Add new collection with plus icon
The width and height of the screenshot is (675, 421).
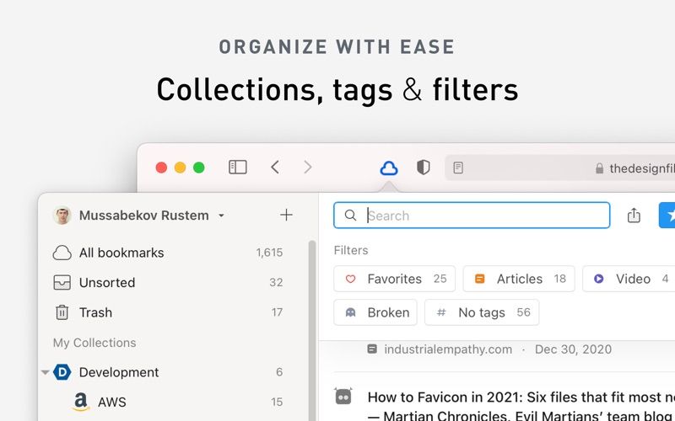click(x=286, y=215)
